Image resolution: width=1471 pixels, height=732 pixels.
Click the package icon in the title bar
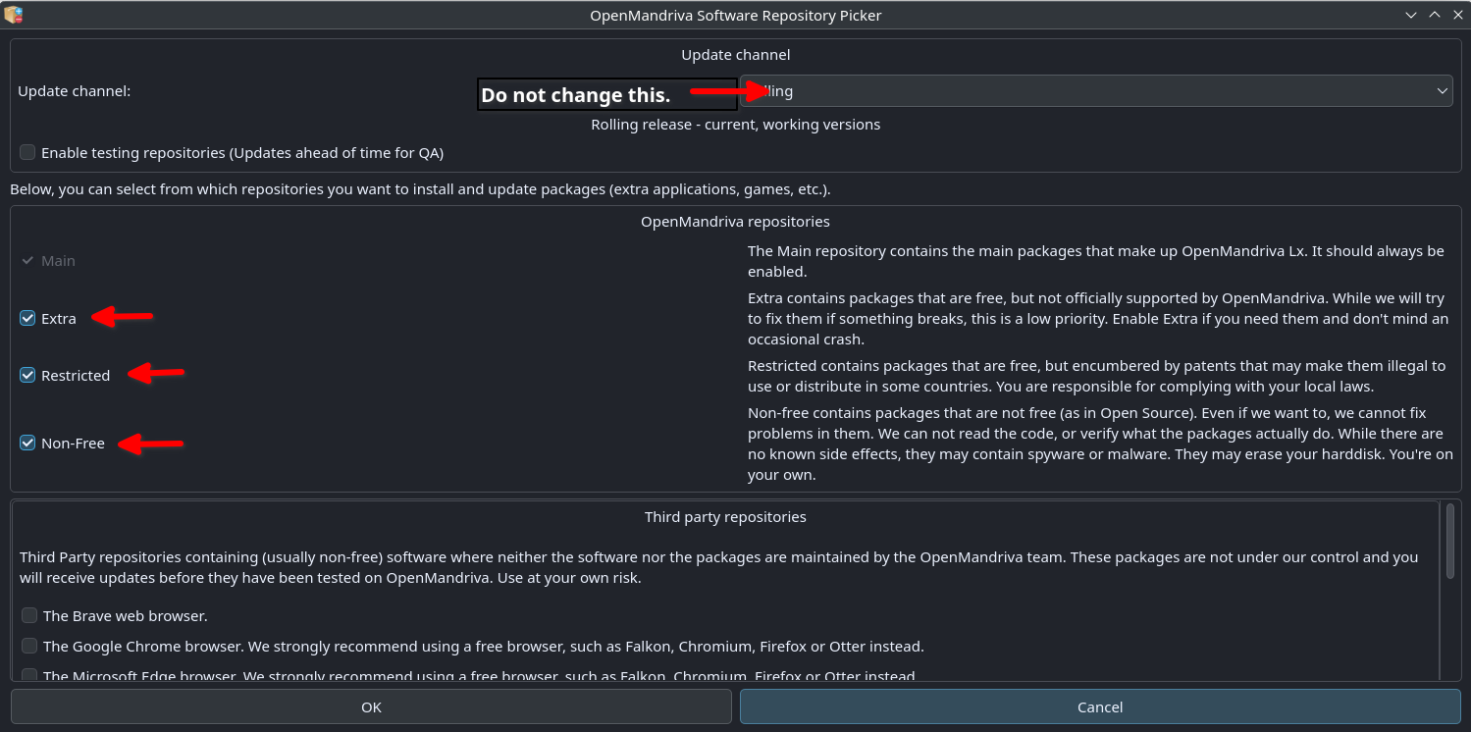13,15
